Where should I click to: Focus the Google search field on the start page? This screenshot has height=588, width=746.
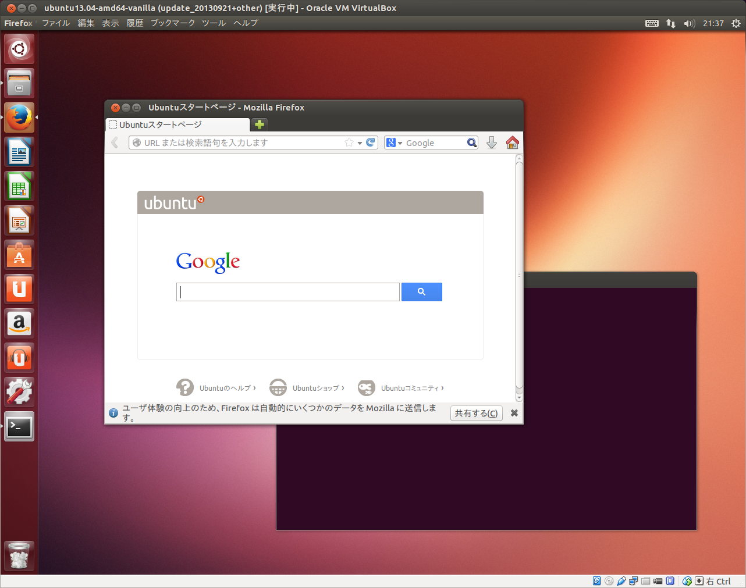[x=288, y=292]
